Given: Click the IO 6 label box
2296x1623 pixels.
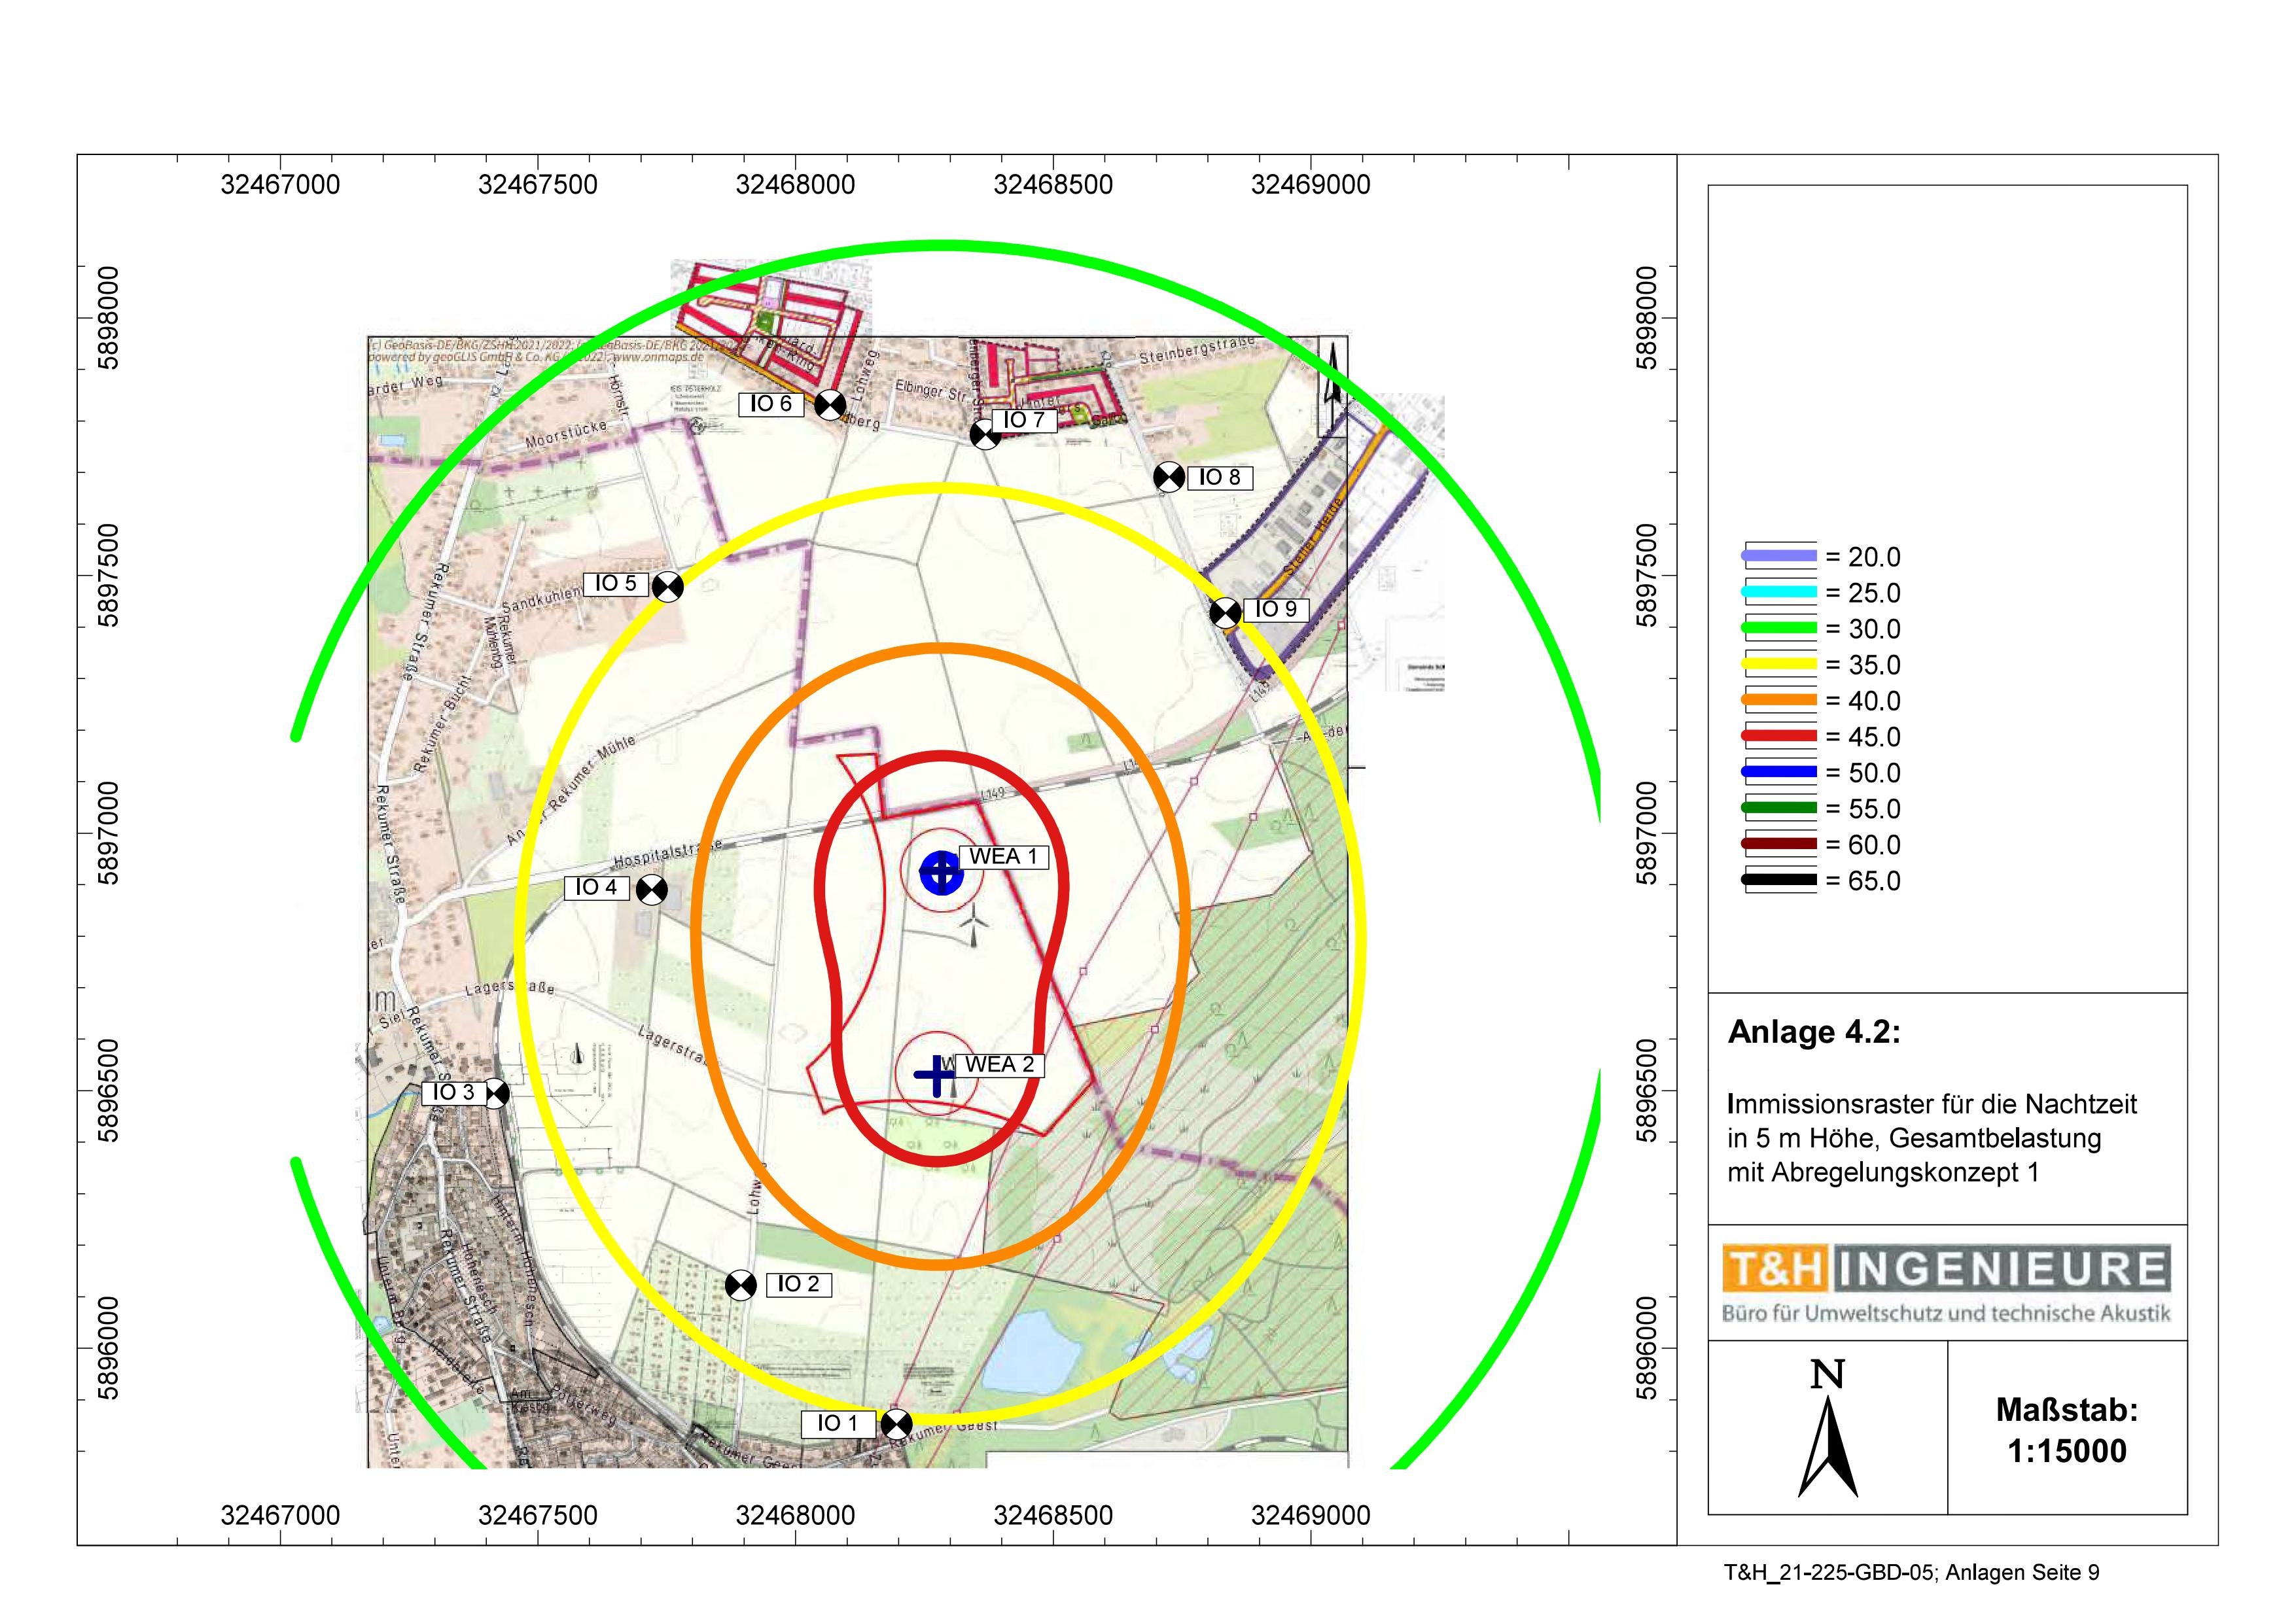Looking at the screenshot, I should 771,404.
